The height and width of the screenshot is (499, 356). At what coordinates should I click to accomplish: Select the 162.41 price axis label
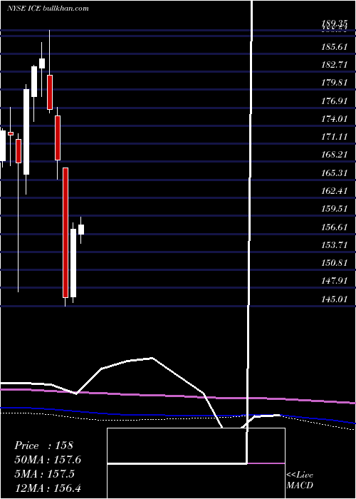click(334, 191)
